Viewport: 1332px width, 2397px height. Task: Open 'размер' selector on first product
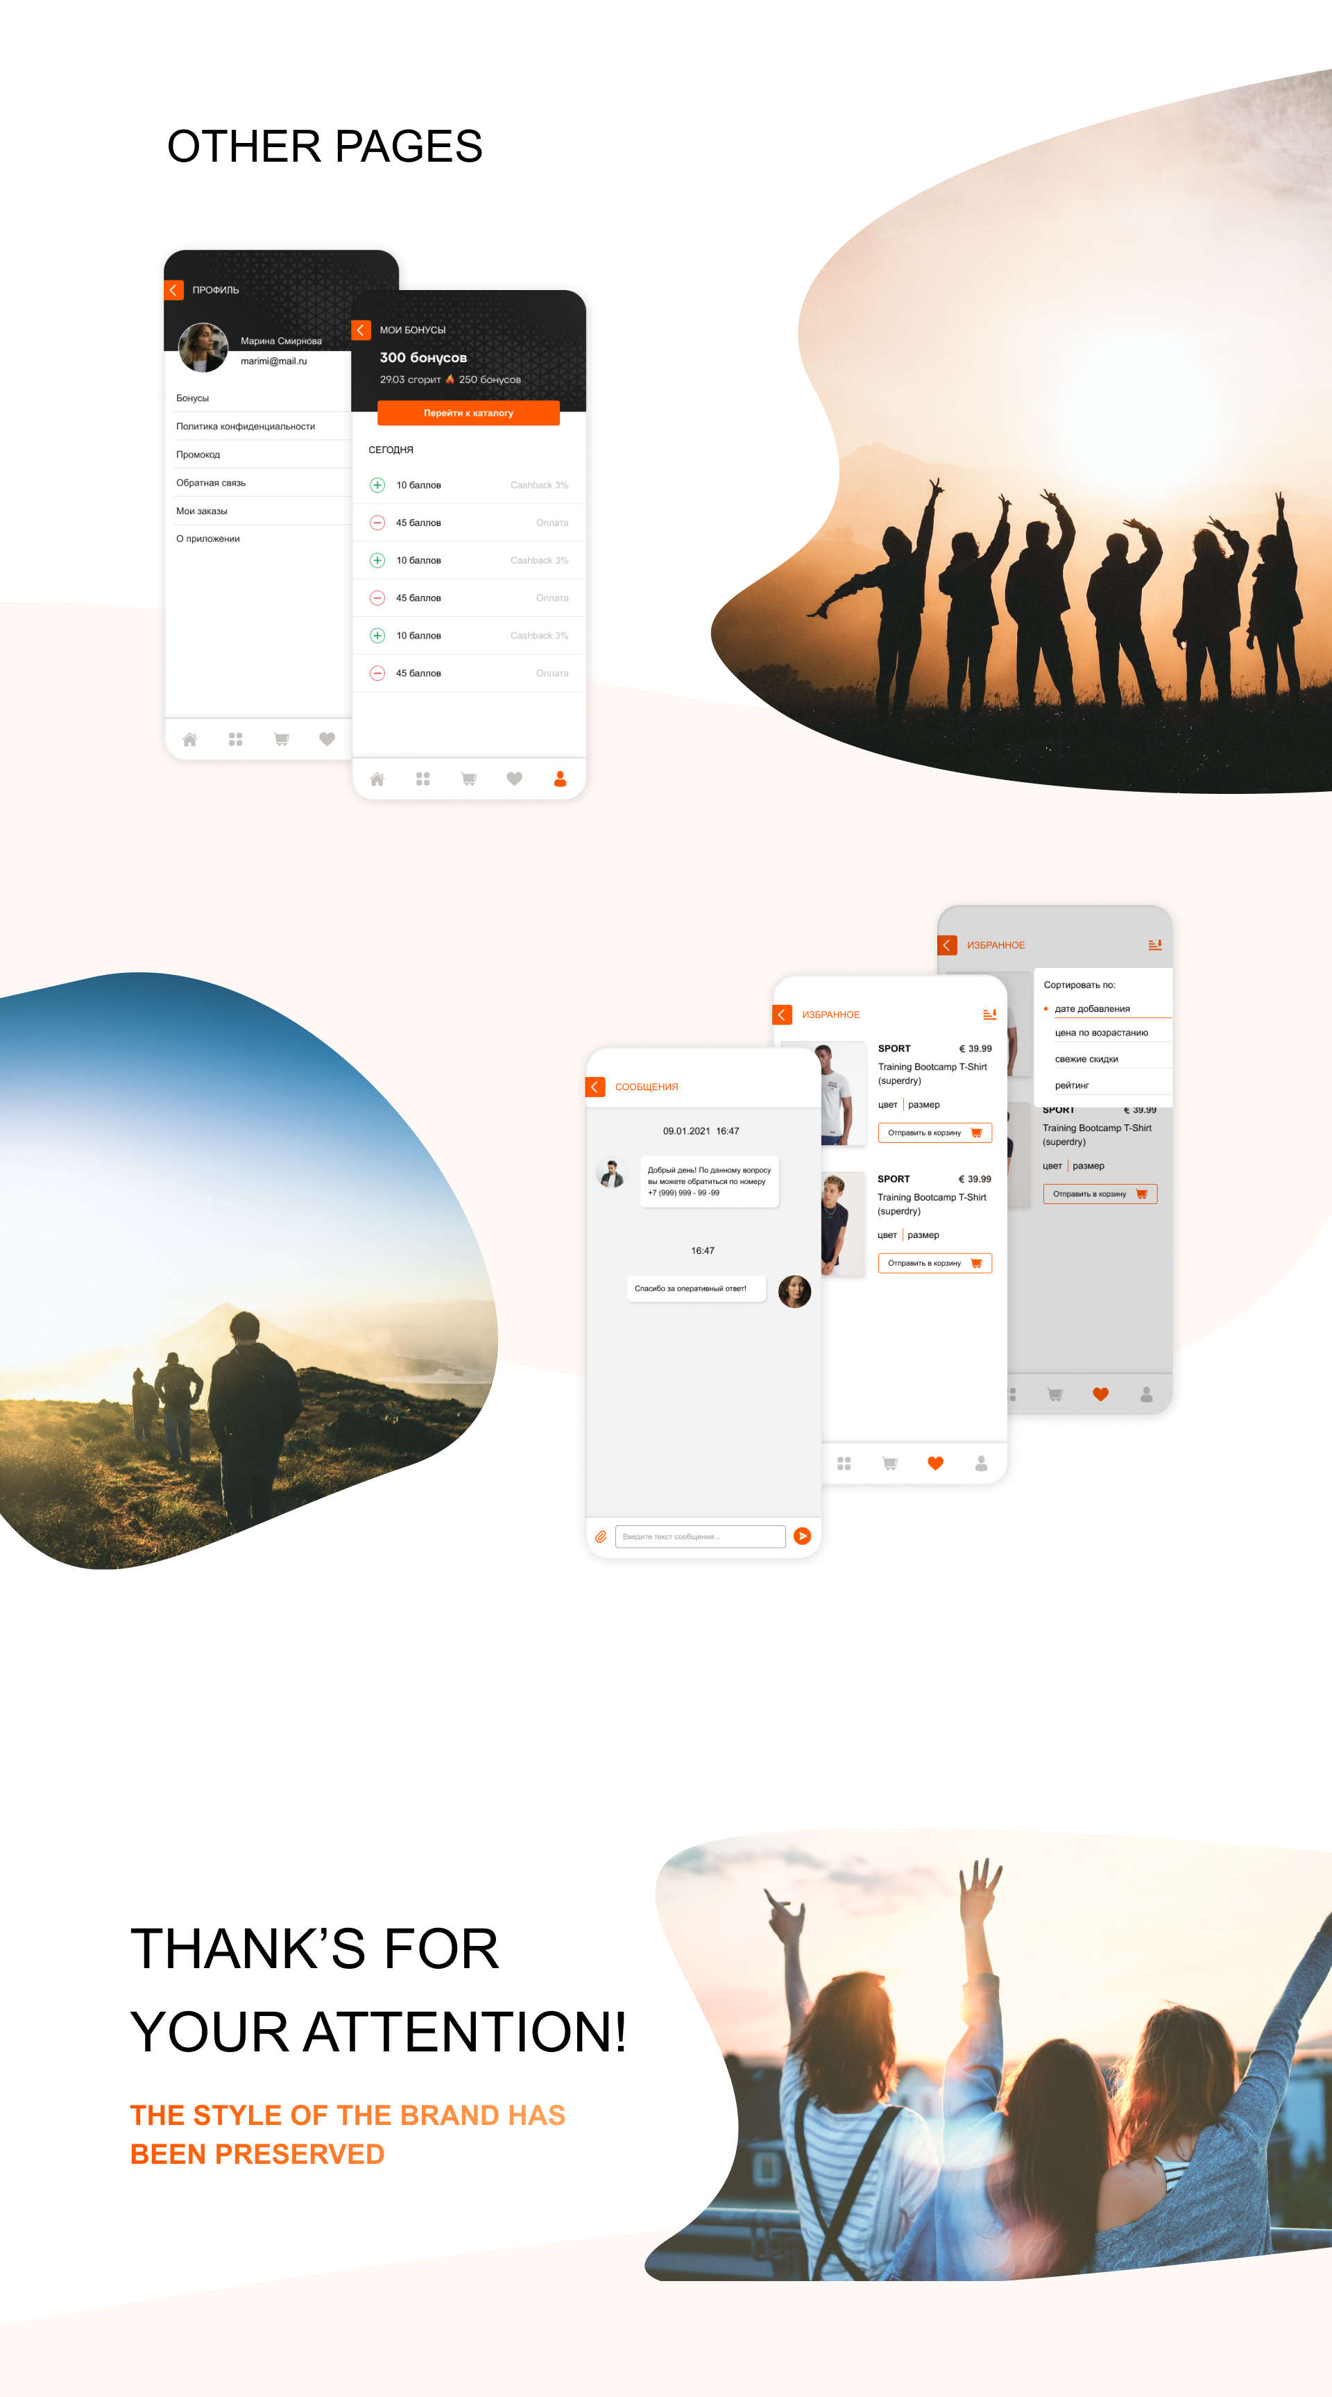point(923,1105)
